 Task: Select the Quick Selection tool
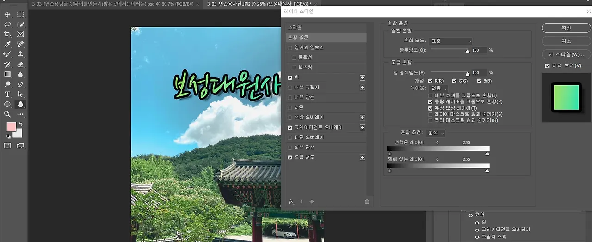(20, 24)
